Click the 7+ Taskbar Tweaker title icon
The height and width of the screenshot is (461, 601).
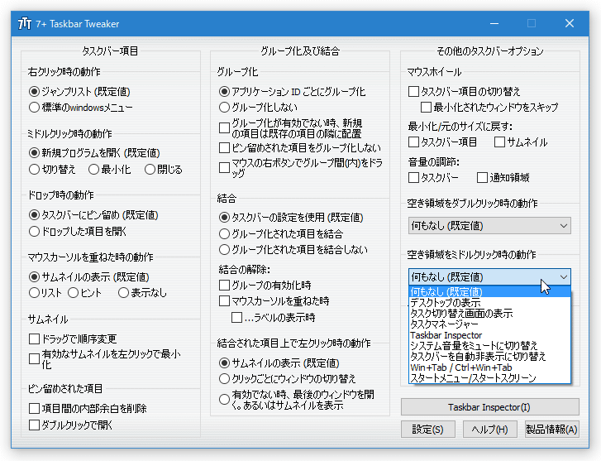tap(25, 23)
